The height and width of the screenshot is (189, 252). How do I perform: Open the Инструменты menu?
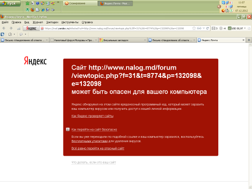coord(70,22)
